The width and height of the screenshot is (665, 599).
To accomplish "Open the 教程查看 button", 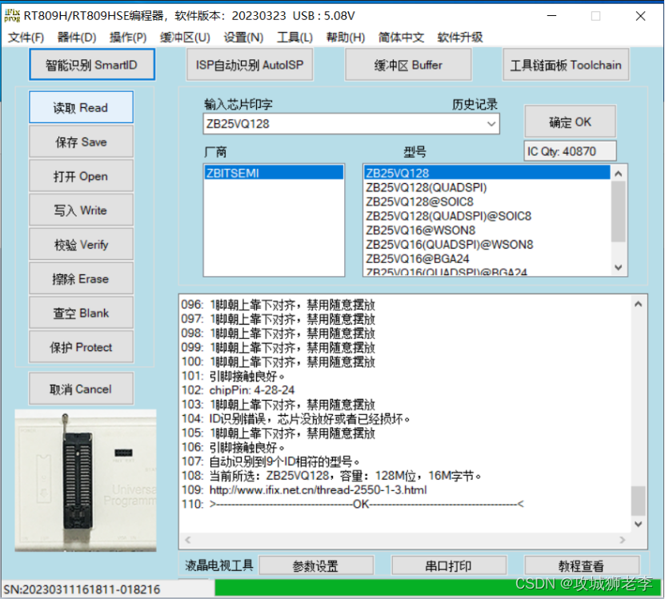I will 582,565.
